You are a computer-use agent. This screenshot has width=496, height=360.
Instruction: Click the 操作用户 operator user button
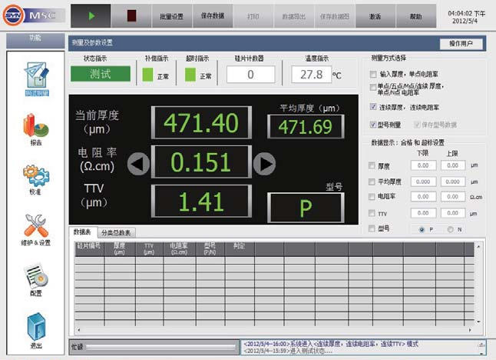click(461, 43)
